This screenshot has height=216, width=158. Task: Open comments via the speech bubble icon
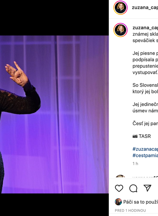tap(133, 188)
